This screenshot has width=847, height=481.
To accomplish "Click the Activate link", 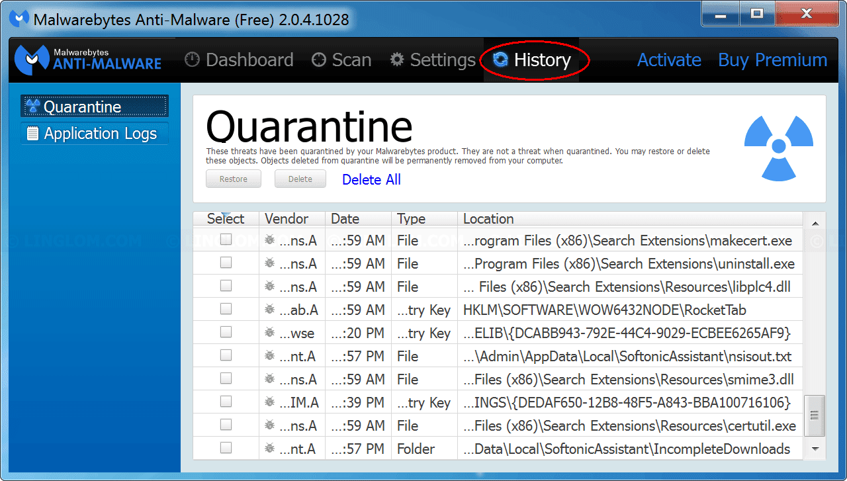I will pyautogui.click(x=669, y=60).
